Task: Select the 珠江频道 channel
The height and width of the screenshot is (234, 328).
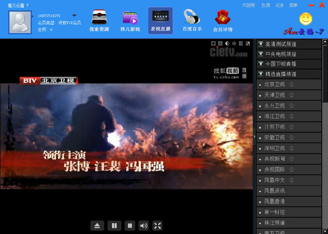Action: click(x=289, y=223)
